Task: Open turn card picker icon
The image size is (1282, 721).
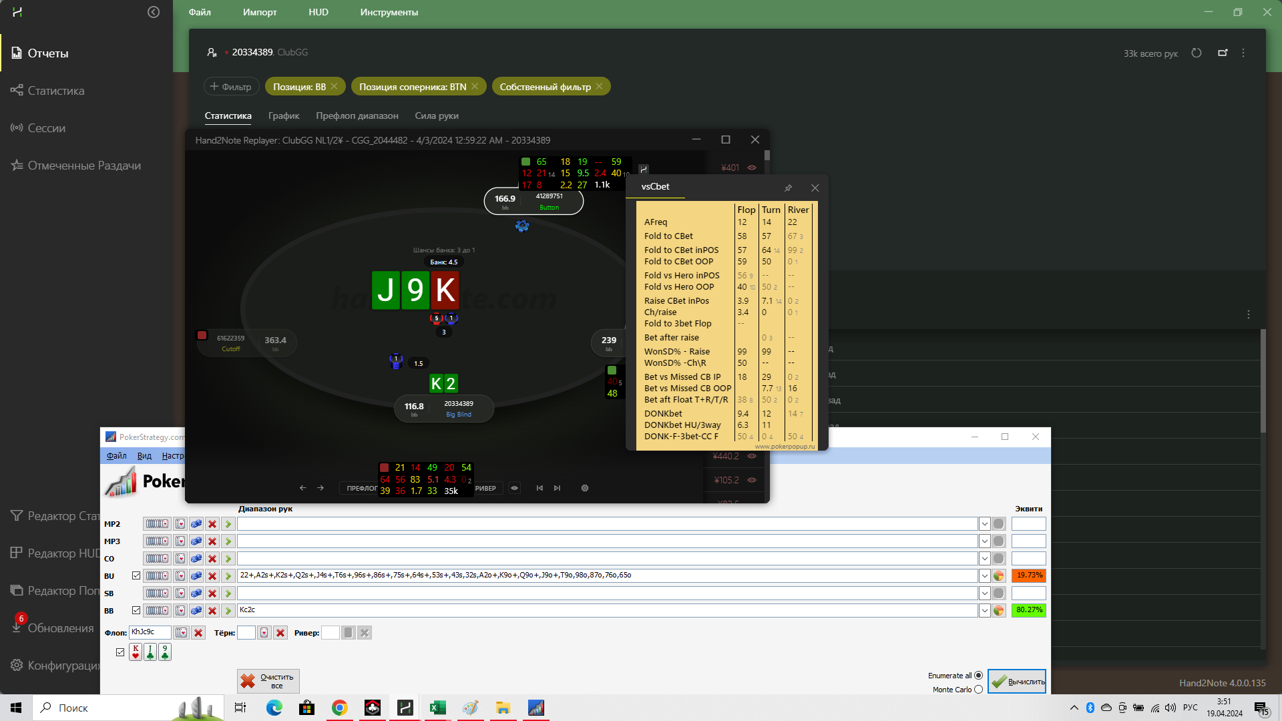Action: tap(264, 633)
